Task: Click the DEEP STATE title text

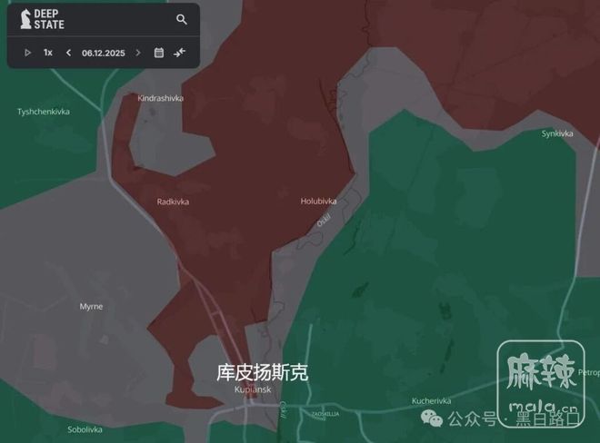Action: point(49,19)
